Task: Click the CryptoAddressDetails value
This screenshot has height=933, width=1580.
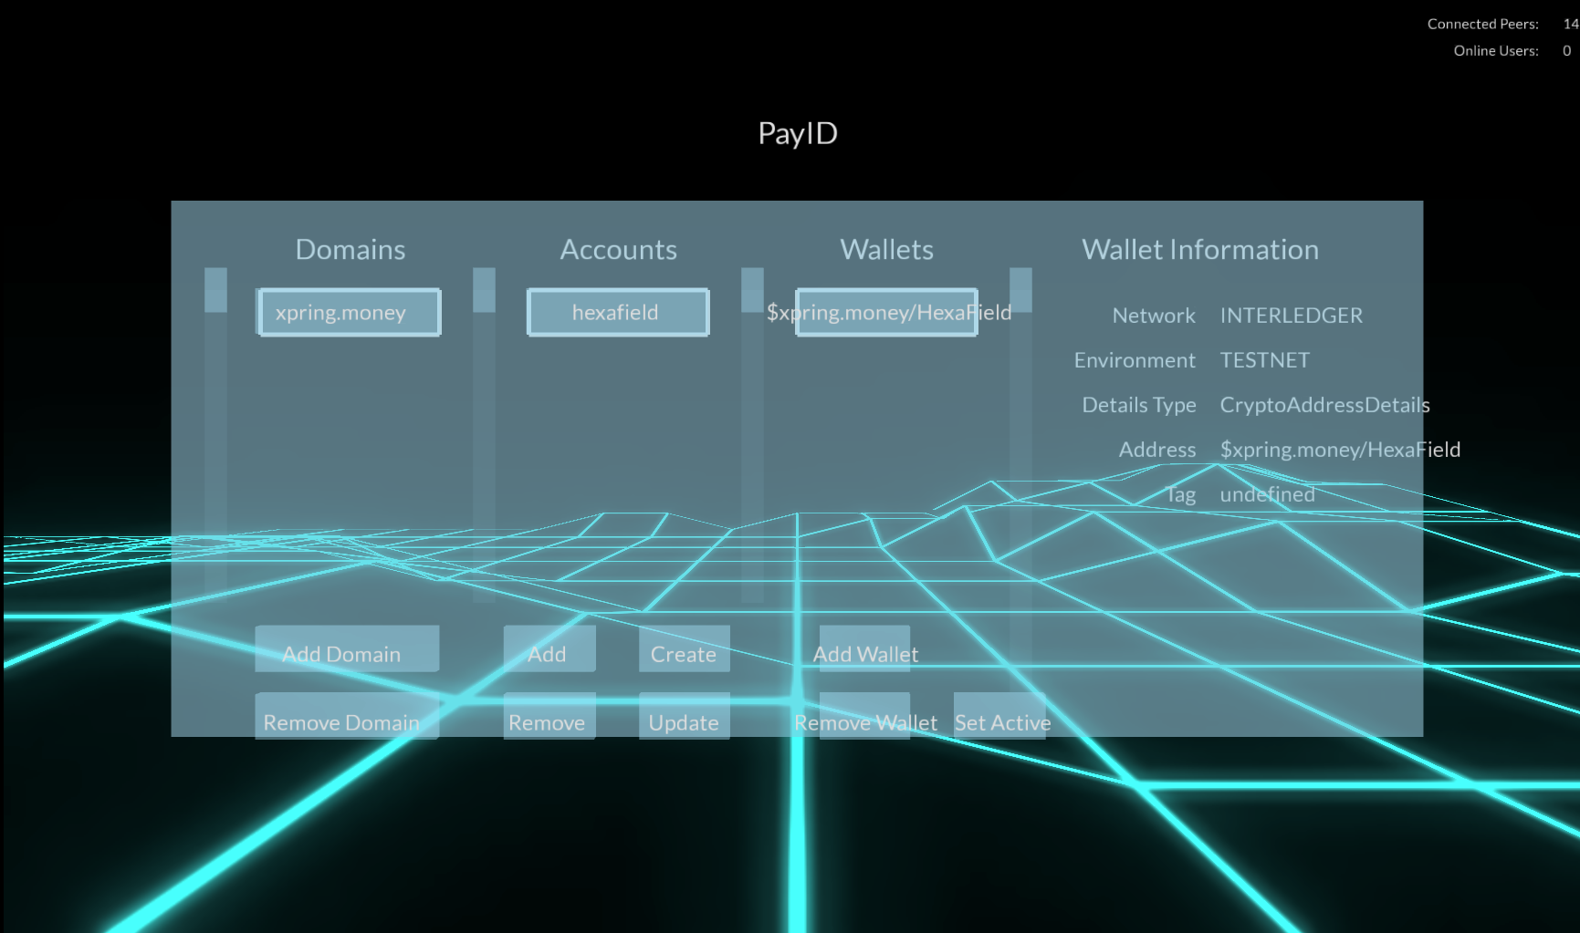Action: (x=1325, y=405)
